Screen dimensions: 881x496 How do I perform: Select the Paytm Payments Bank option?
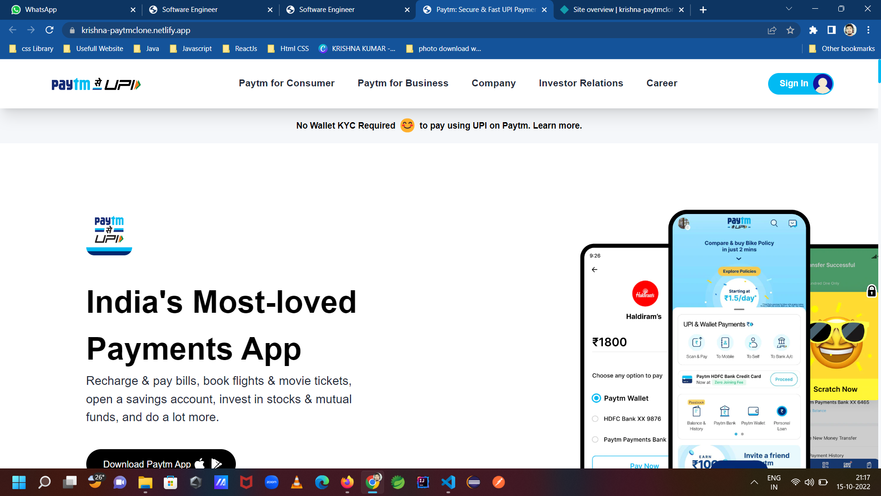(x=595, y=440)
